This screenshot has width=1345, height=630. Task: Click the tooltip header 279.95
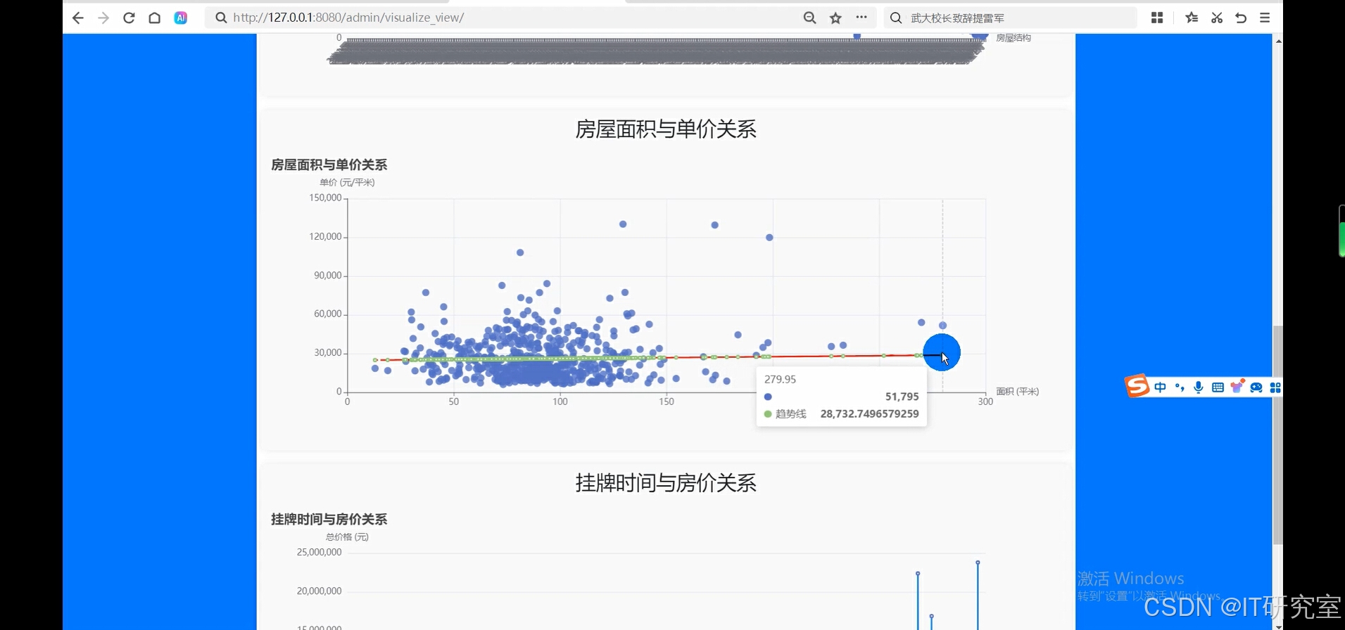click(780, 380)
